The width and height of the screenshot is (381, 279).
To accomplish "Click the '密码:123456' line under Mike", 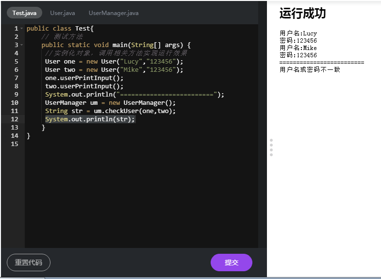I will click(298, 55).
